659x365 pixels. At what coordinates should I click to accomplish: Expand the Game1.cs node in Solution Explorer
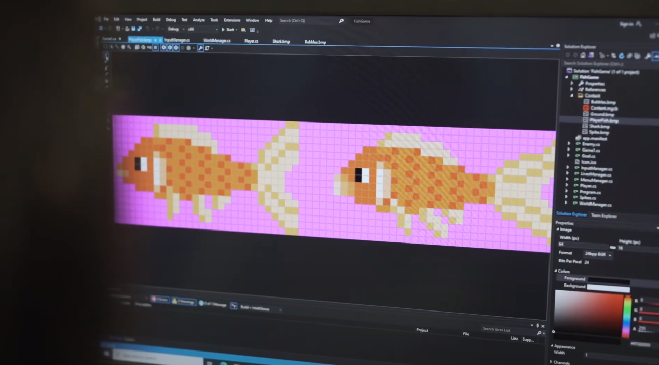coord(569,150)
